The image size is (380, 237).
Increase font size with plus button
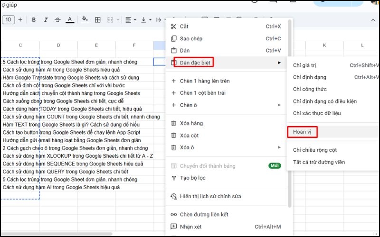pos(20,19)
